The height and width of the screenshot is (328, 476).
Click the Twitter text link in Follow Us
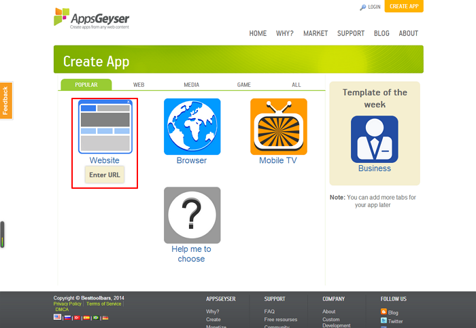395,321
